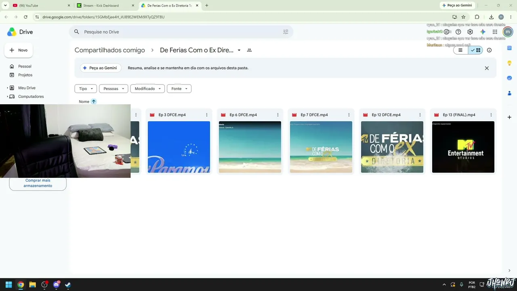Open Google Contacts in side panel
The image size is (517, 291).
509,93
